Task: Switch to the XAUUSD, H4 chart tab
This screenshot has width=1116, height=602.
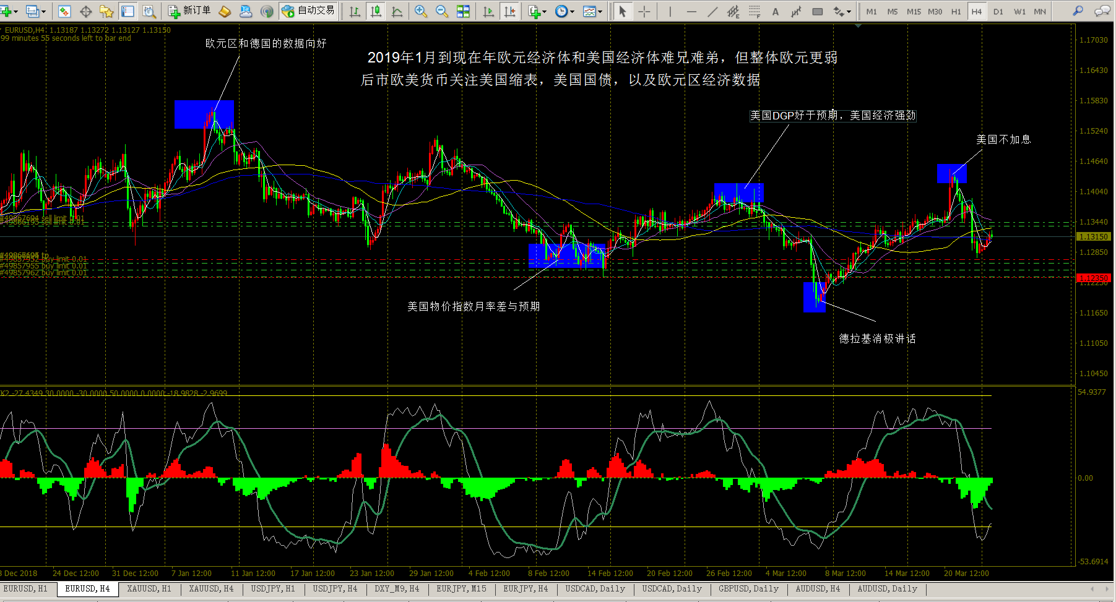Action: coord(211,589)
